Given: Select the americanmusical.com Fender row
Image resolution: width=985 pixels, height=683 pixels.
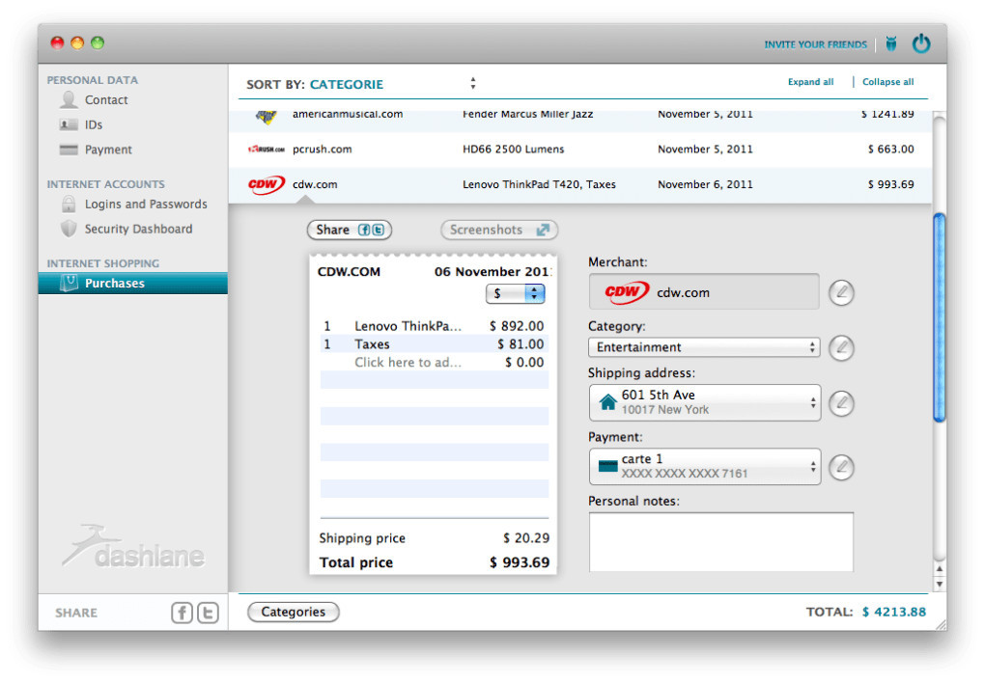Looking at the screenshot, I should pos(579,120).
